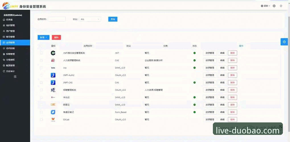Open the 访问控制 sidebar menu
The width and height of the screenshot is (290, 142).
[x=15, y=48]
